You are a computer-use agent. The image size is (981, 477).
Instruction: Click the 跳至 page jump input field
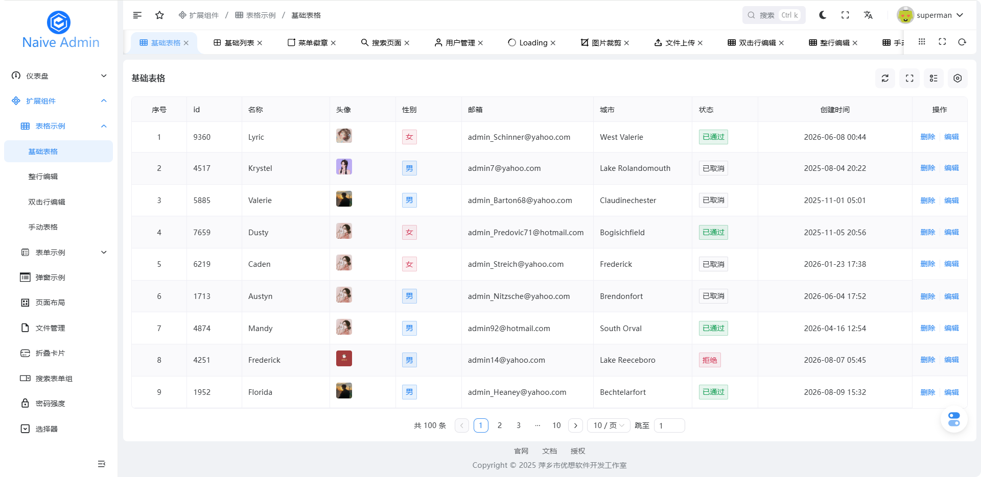pos(669,425)
